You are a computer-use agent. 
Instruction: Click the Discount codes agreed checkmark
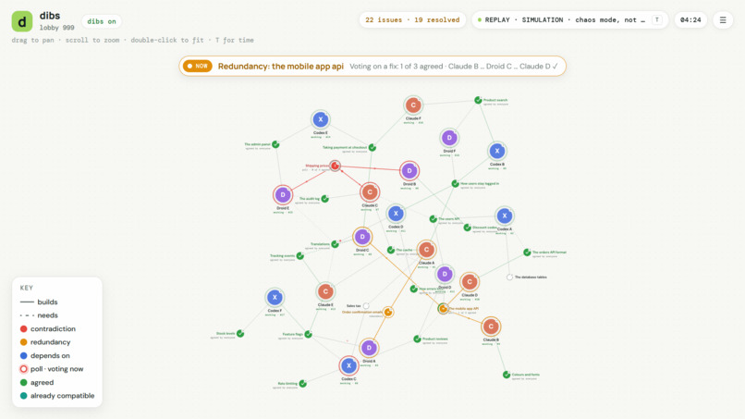point(468,228)
